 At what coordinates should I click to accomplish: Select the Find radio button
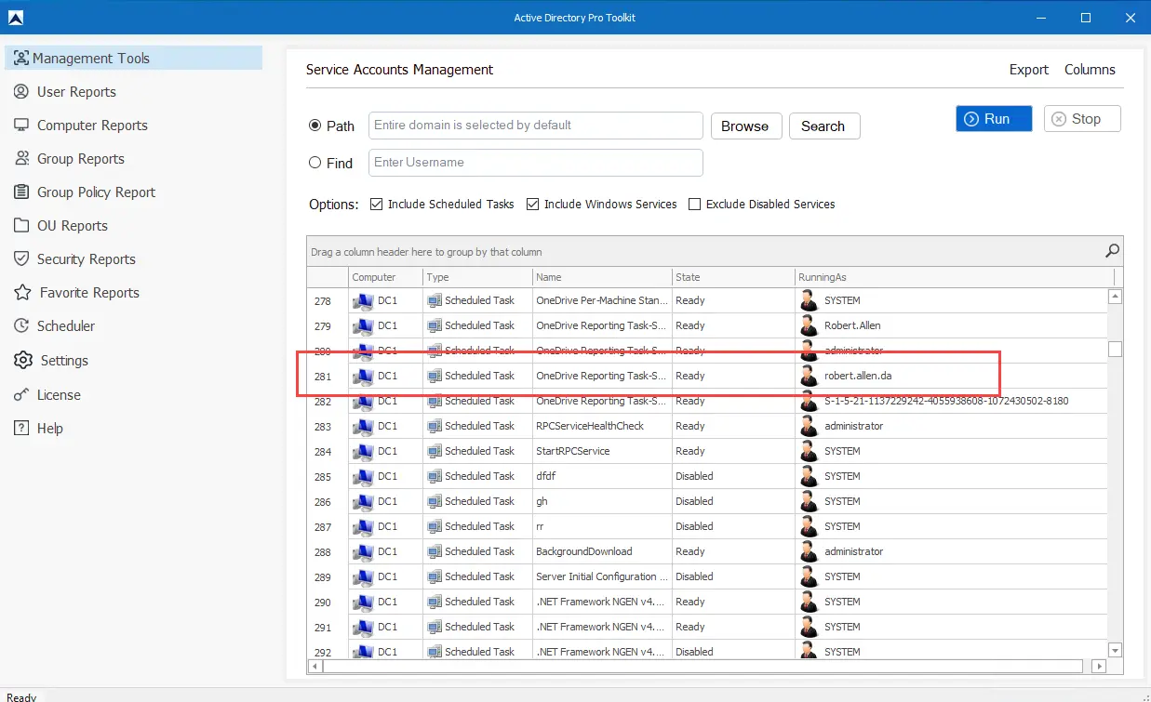(315, 163)
